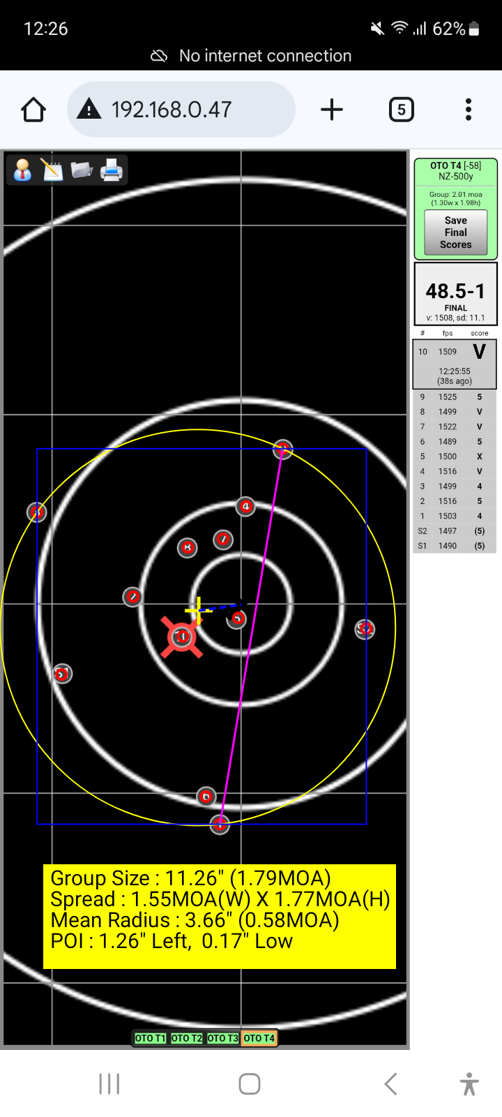This screenshot has height=1117, width=502.
Task: Open tab switcher showing 5 tabs
Action: [401, 110]
